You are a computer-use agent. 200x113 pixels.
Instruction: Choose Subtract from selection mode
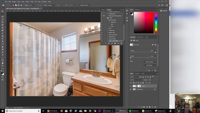[19, 5]
